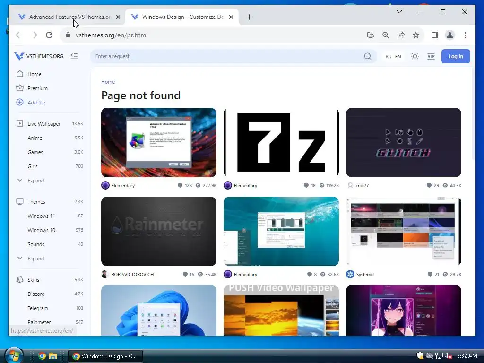Click comments icon showing 128

click(180, 185)
